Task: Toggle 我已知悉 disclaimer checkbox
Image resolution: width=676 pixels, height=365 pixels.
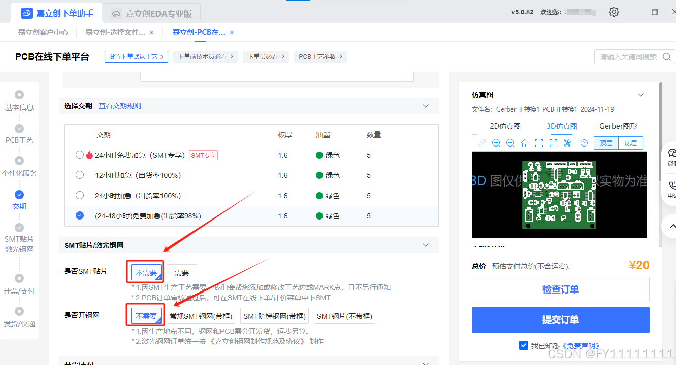Action: click(524, 345)
